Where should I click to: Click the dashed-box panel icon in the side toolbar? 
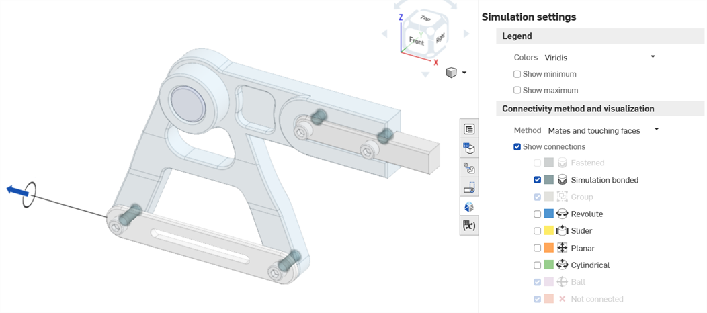pyautogui.click(x=469, y=187)
